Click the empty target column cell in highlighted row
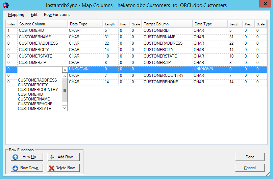The height and width of the screenshot is (179, 273). tap(167, 69)
